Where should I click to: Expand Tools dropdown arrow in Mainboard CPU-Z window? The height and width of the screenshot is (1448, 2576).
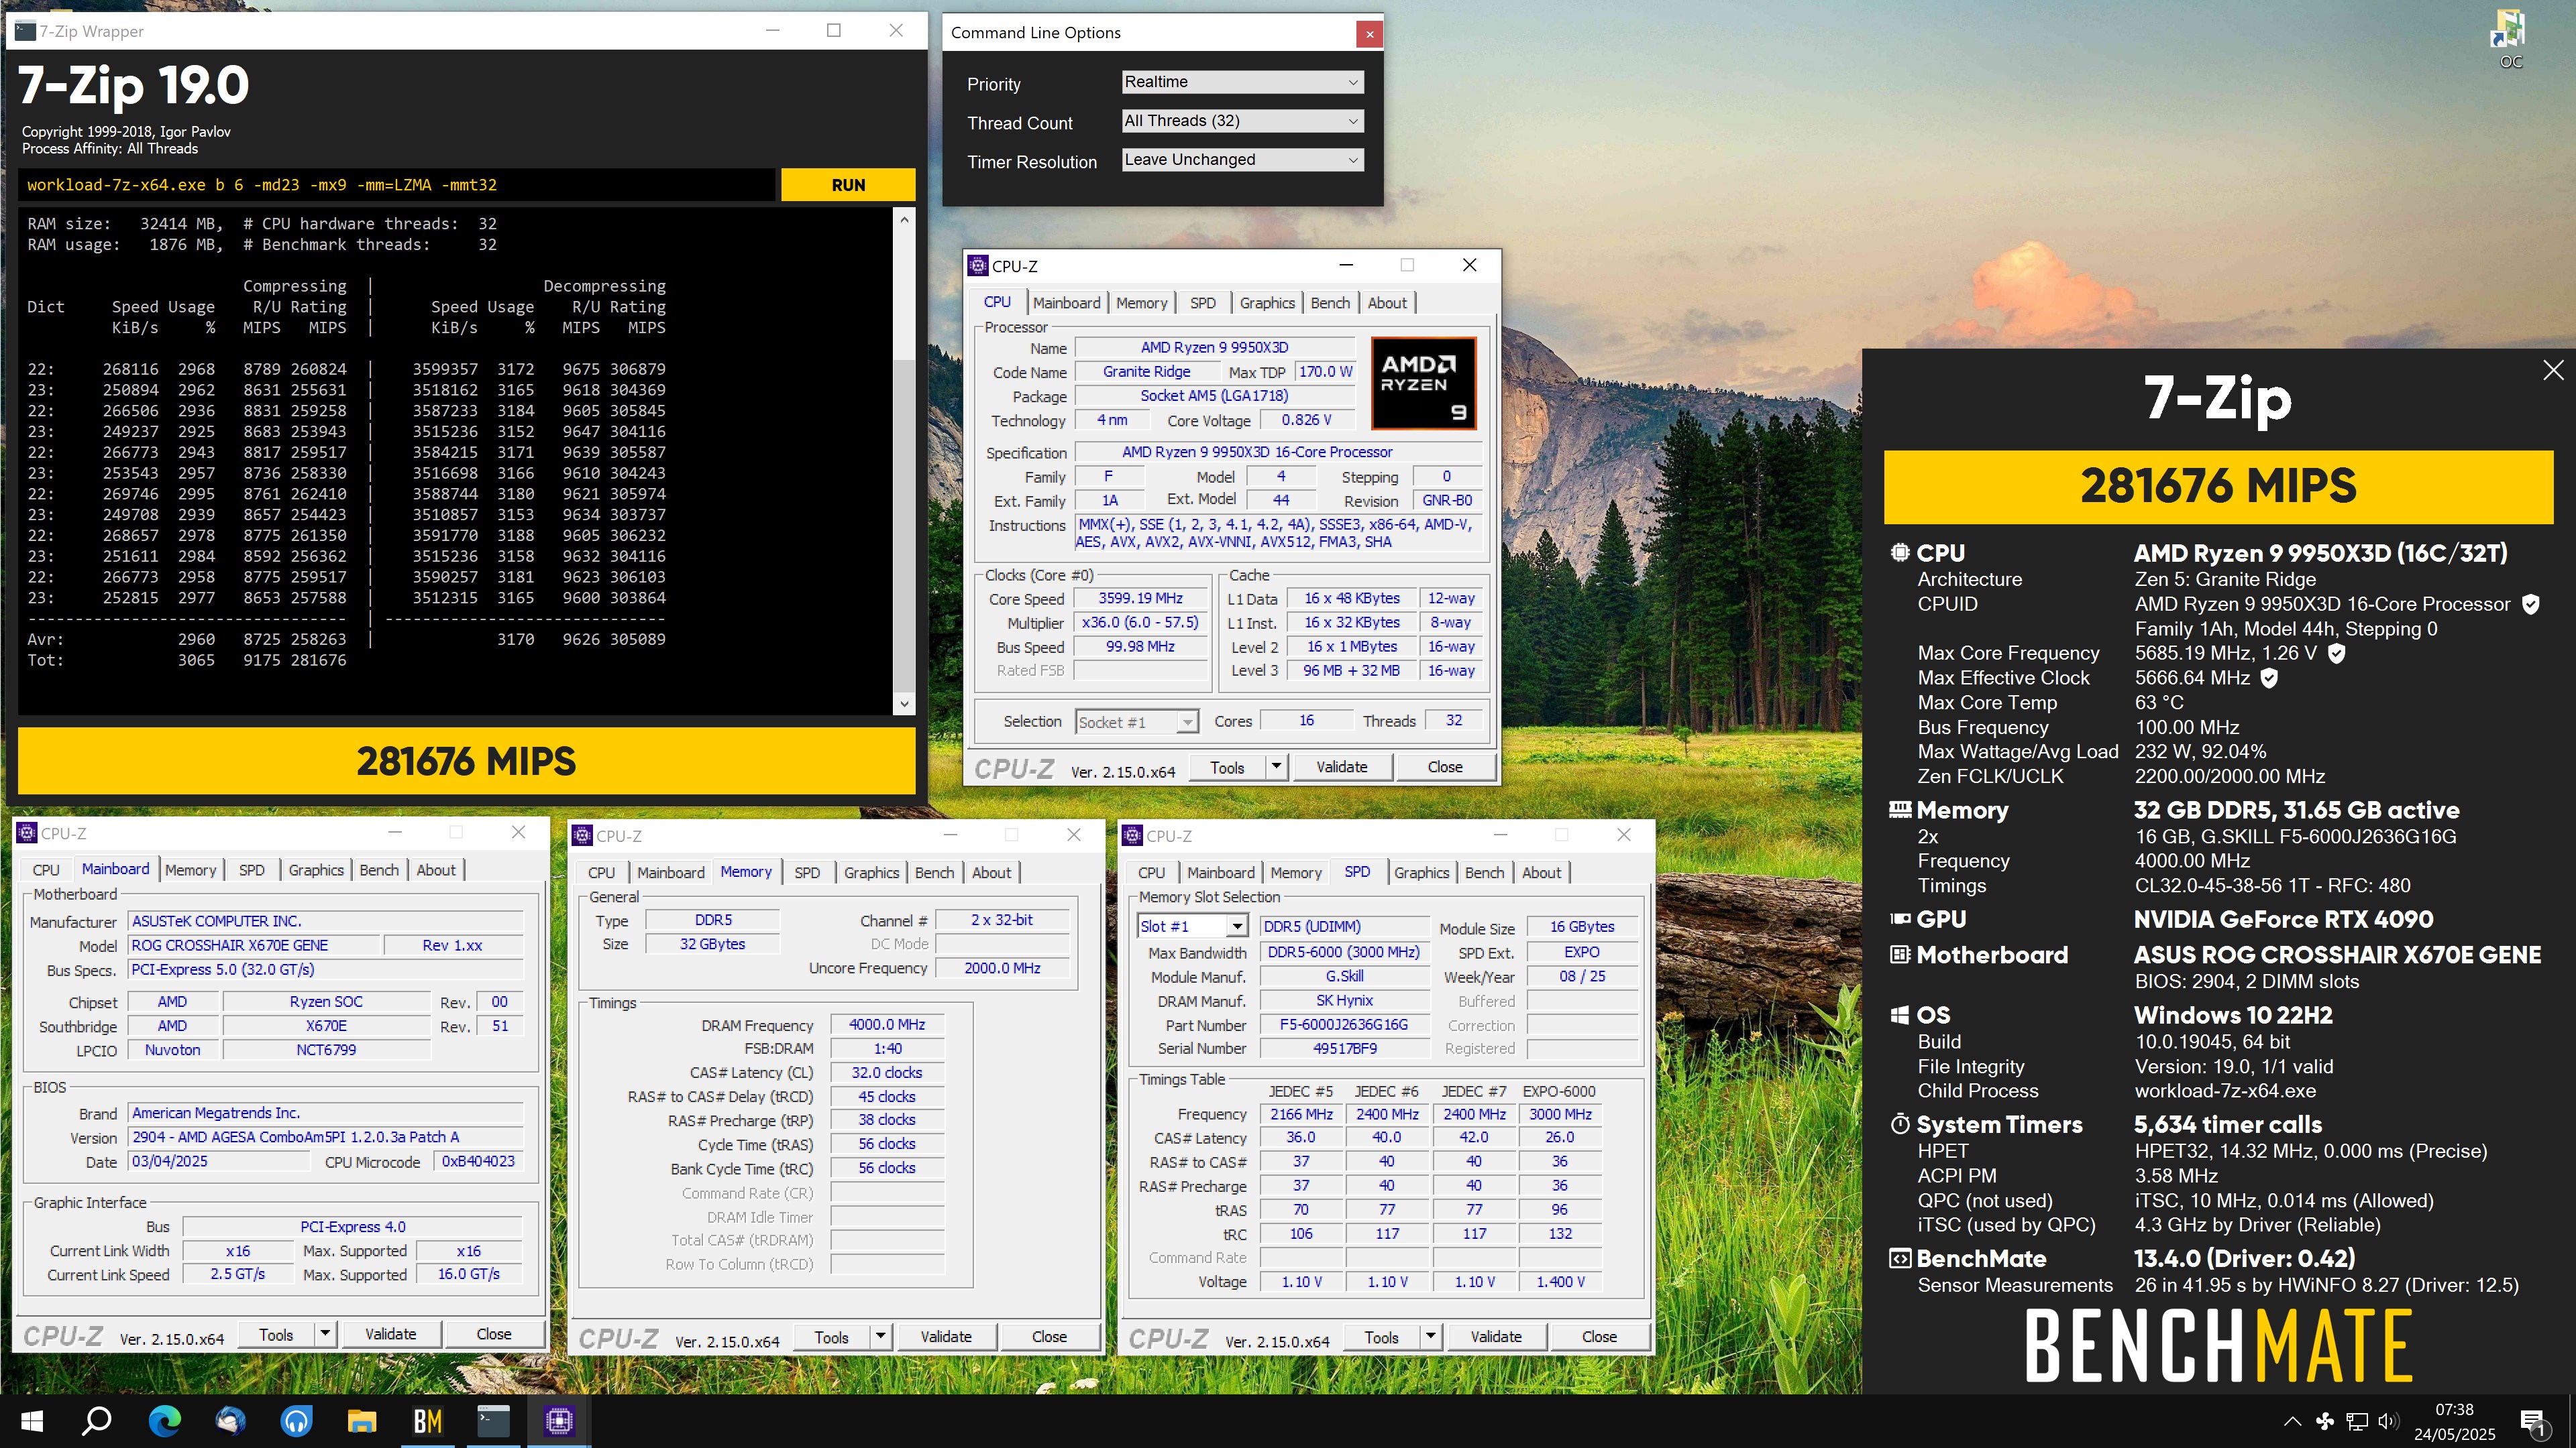coord(324,1334)
